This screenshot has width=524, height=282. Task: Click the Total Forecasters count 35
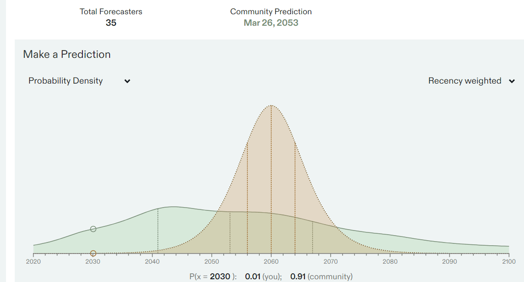point(111,23)
